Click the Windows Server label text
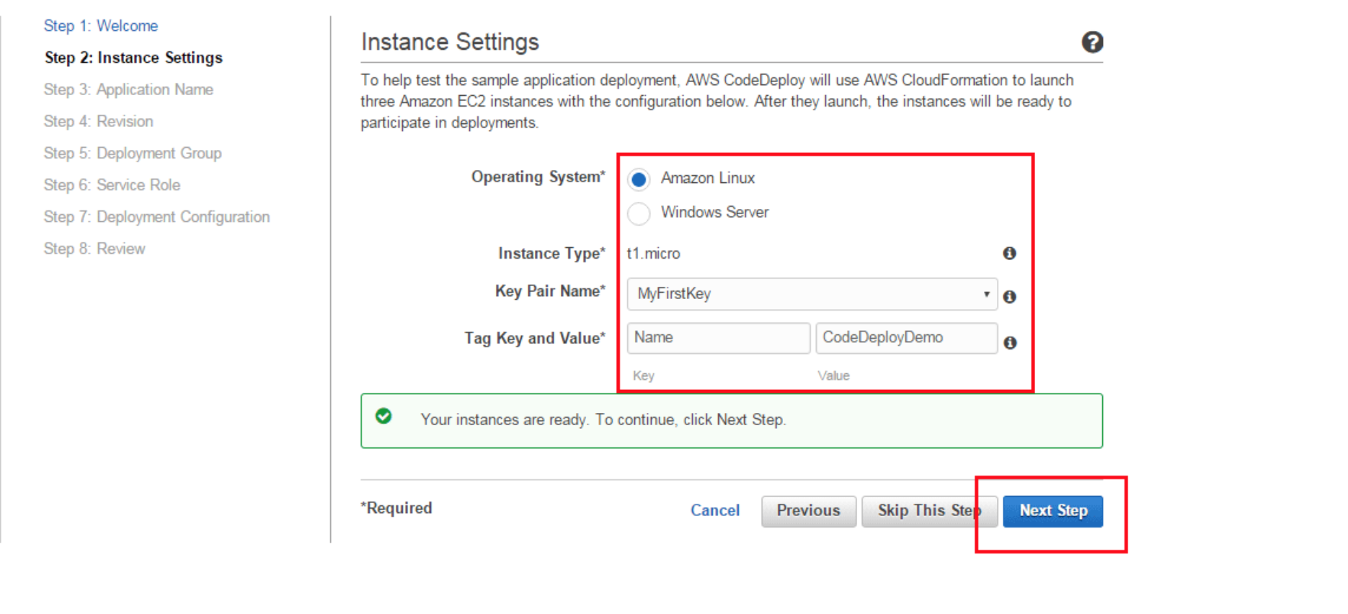Viewport: 1348px width, 614px height. coord(715,213)
